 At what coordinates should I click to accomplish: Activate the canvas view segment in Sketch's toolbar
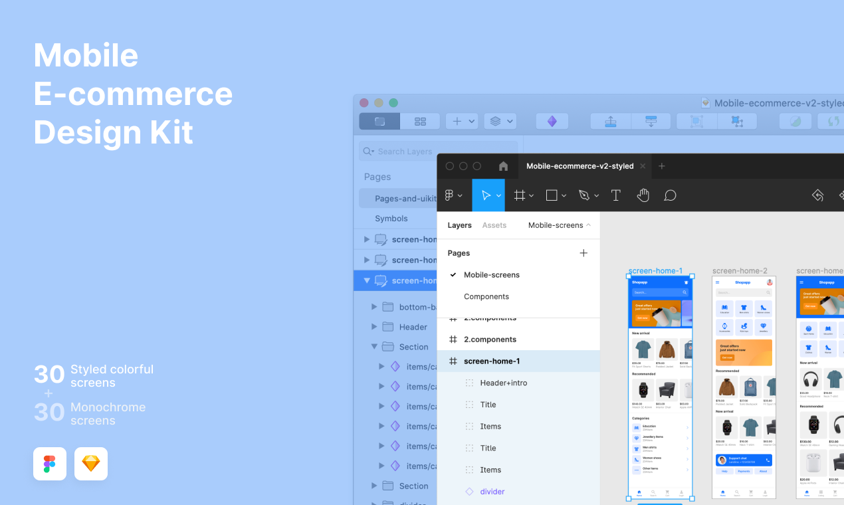379,120
